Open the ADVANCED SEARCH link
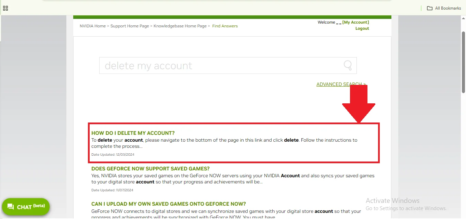Image resolution: width=466 pixels, height=219 pixels. click(x=341, y=84)
